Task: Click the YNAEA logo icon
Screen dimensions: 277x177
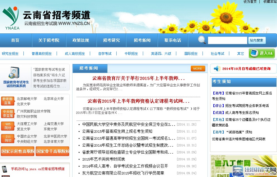Action: (11, 17)
